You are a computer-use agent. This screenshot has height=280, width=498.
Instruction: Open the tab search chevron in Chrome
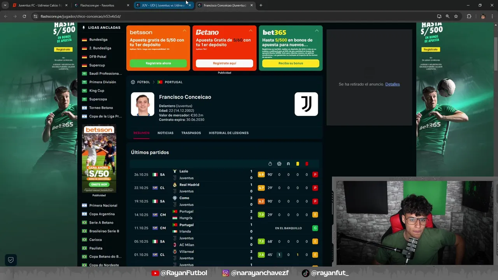(x=5, y=5)
